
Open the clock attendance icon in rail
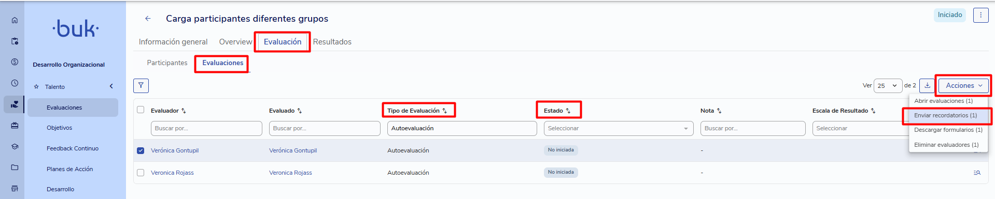pos(15,83)
